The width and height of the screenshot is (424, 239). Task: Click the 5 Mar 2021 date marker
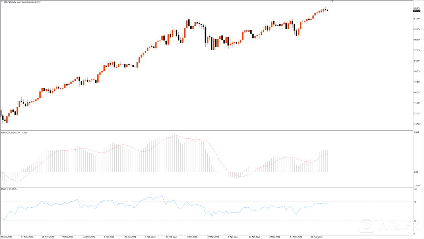tap(192, 237)
